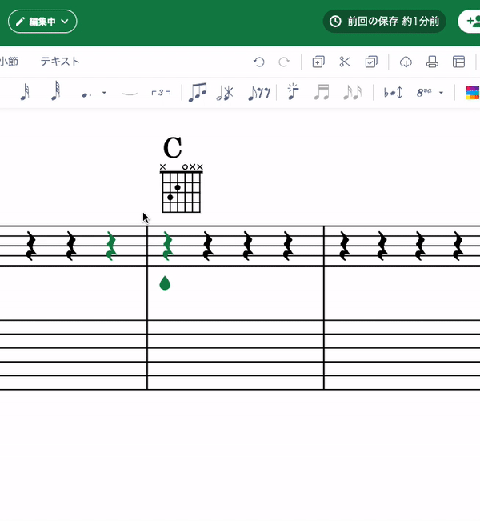Apply a triplet tuplet
This screenshot has height=521, width=480.
161,93
